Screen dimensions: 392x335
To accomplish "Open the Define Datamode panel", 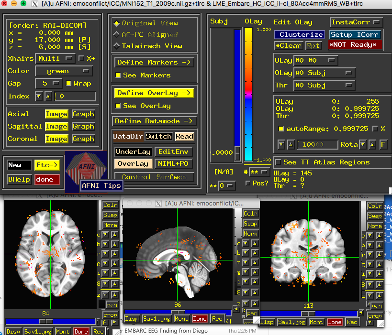I will point(154,121).
